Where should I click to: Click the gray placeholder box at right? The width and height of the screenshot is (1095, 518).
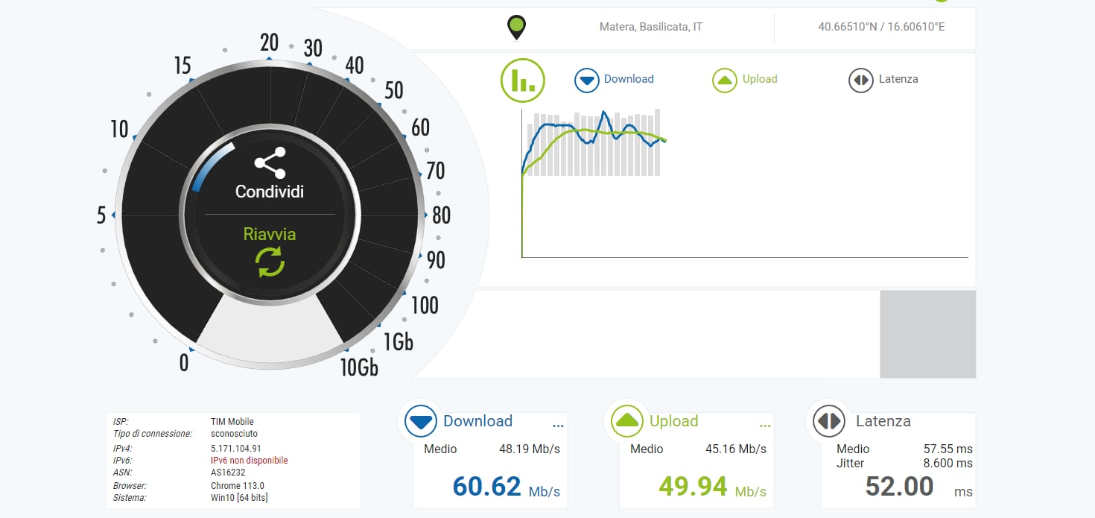[x=927, y=335]
